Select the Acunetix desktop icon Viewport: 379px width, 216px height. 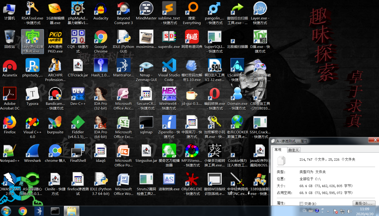pyautogui.click(x=10, y=68)
